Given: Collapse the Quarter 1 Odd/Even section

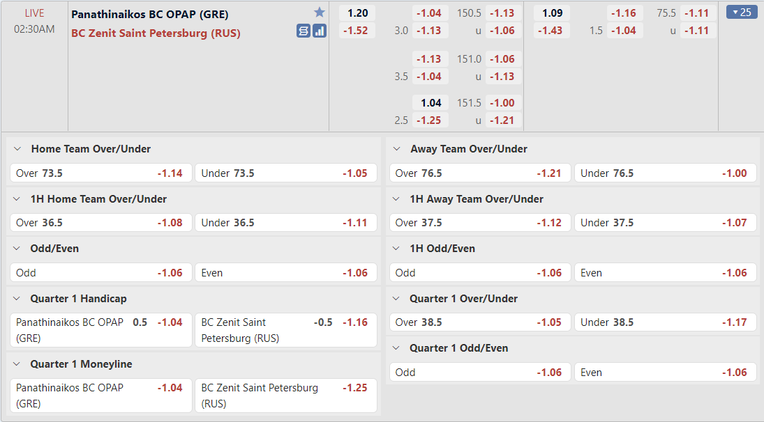Looking at the screenshot, I should pyautogui.click(x=396, y=348).
